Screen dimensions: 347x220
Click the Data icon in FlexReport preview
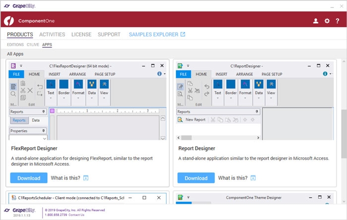(92, 85)
